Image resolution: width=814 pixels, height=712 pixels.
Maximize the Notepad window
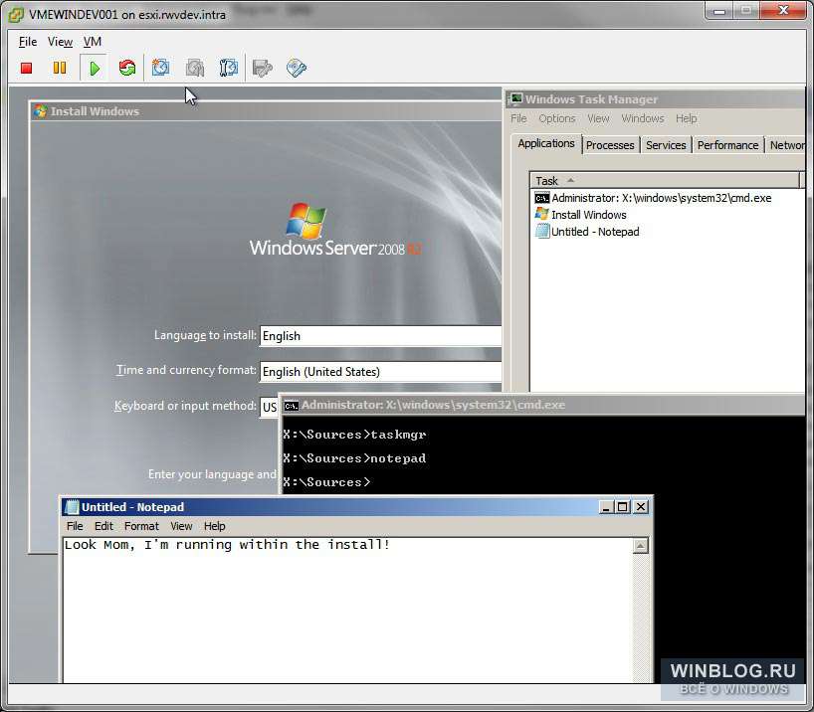623,507
